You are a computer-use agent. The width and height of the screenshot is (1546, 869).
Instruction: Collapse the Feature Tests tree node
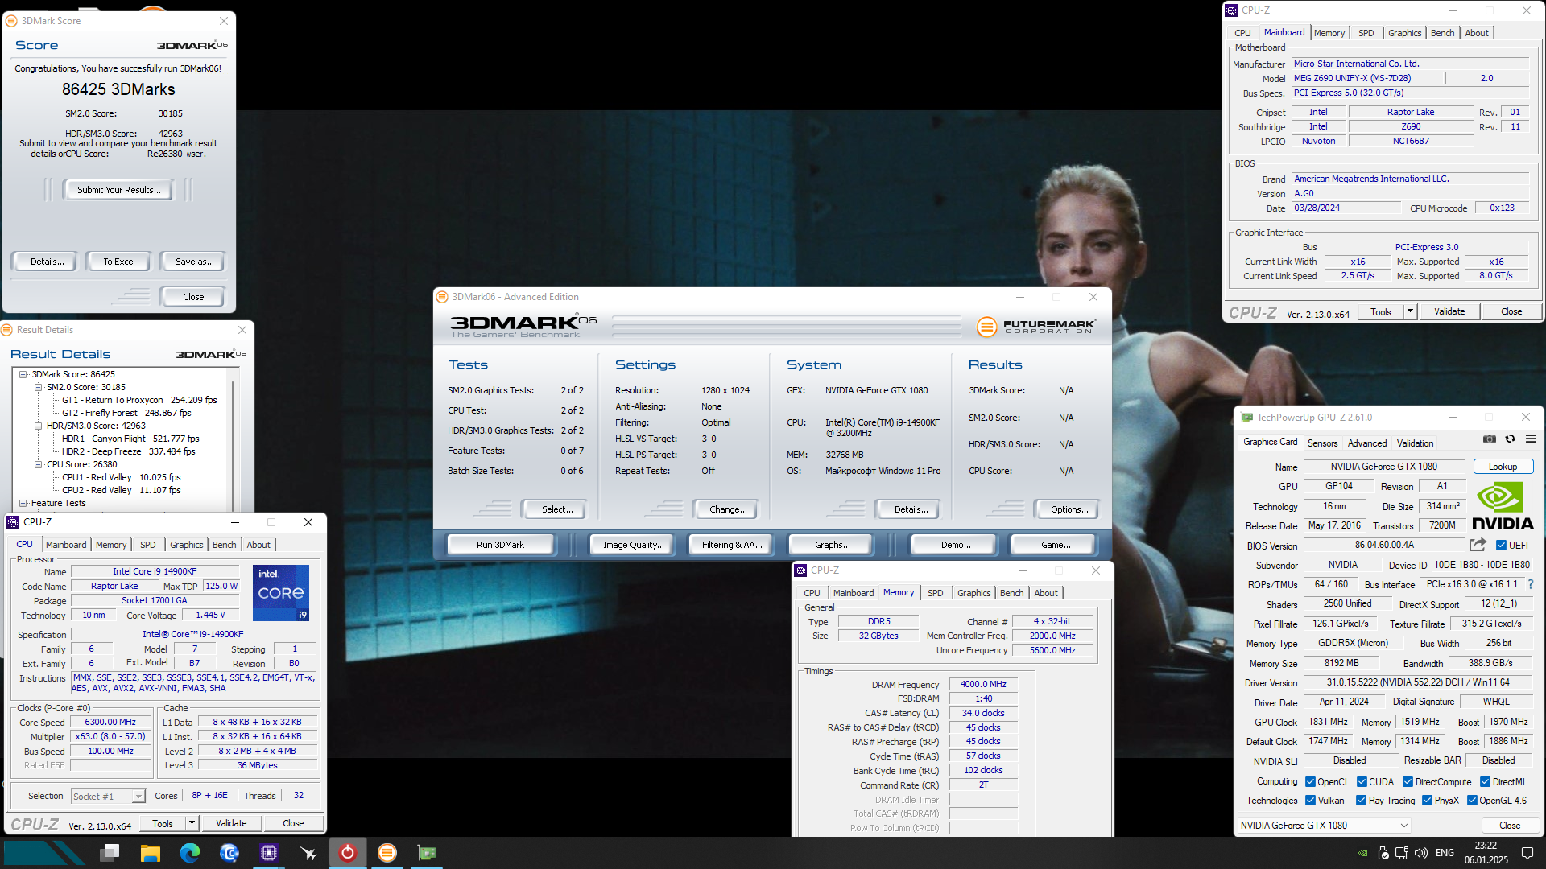(x=24, y=503)
